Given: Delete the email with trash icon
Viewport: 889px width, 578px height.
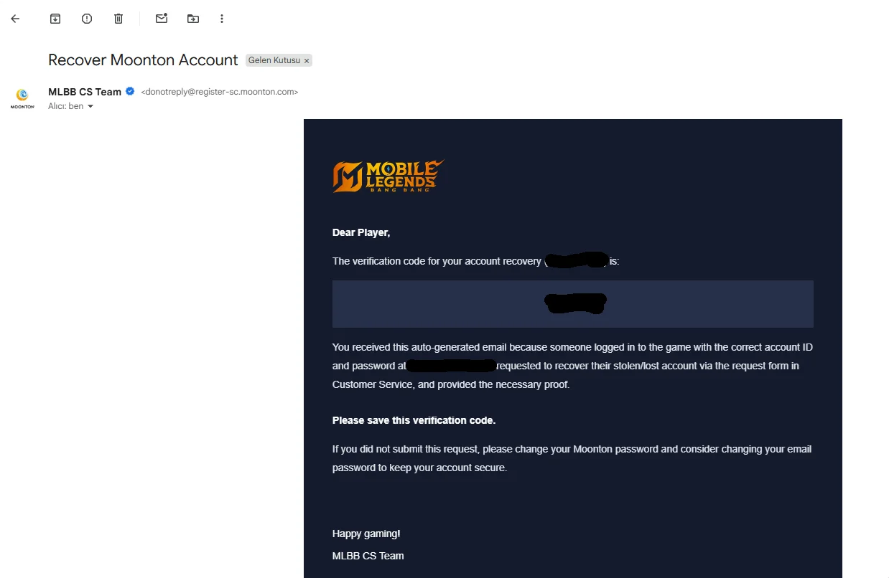Looking at the screenshot, I should pos(118,19).
